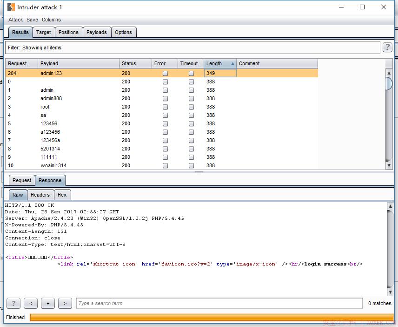
Task: Select the 123456a payload row
Action: [x=161, y=140]
